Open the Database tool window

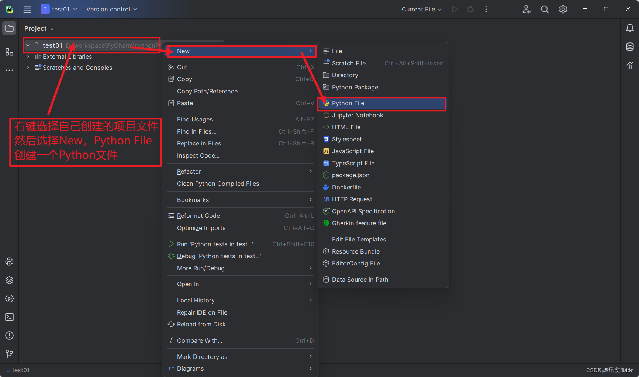[x=630, y=47]
